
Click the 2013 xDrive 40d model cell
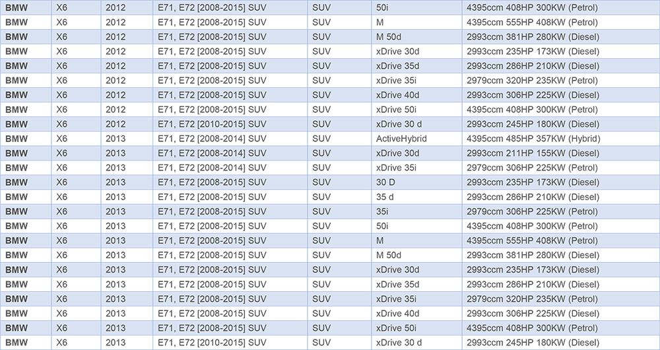[x=397, y=313]
